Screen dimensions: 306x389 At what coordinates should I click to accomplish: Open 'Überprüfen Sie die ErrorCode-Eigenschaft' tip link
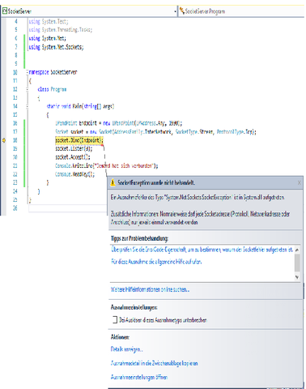pos(202,250)
